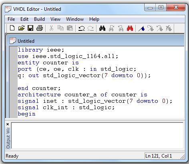Click the Untitled document title bar
The image size is (189, 164).
pos(95,41)
